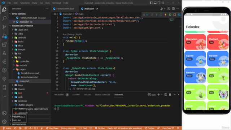Open new terminal dropdown arrow
The image size is (231, 130).
point(162,95)
